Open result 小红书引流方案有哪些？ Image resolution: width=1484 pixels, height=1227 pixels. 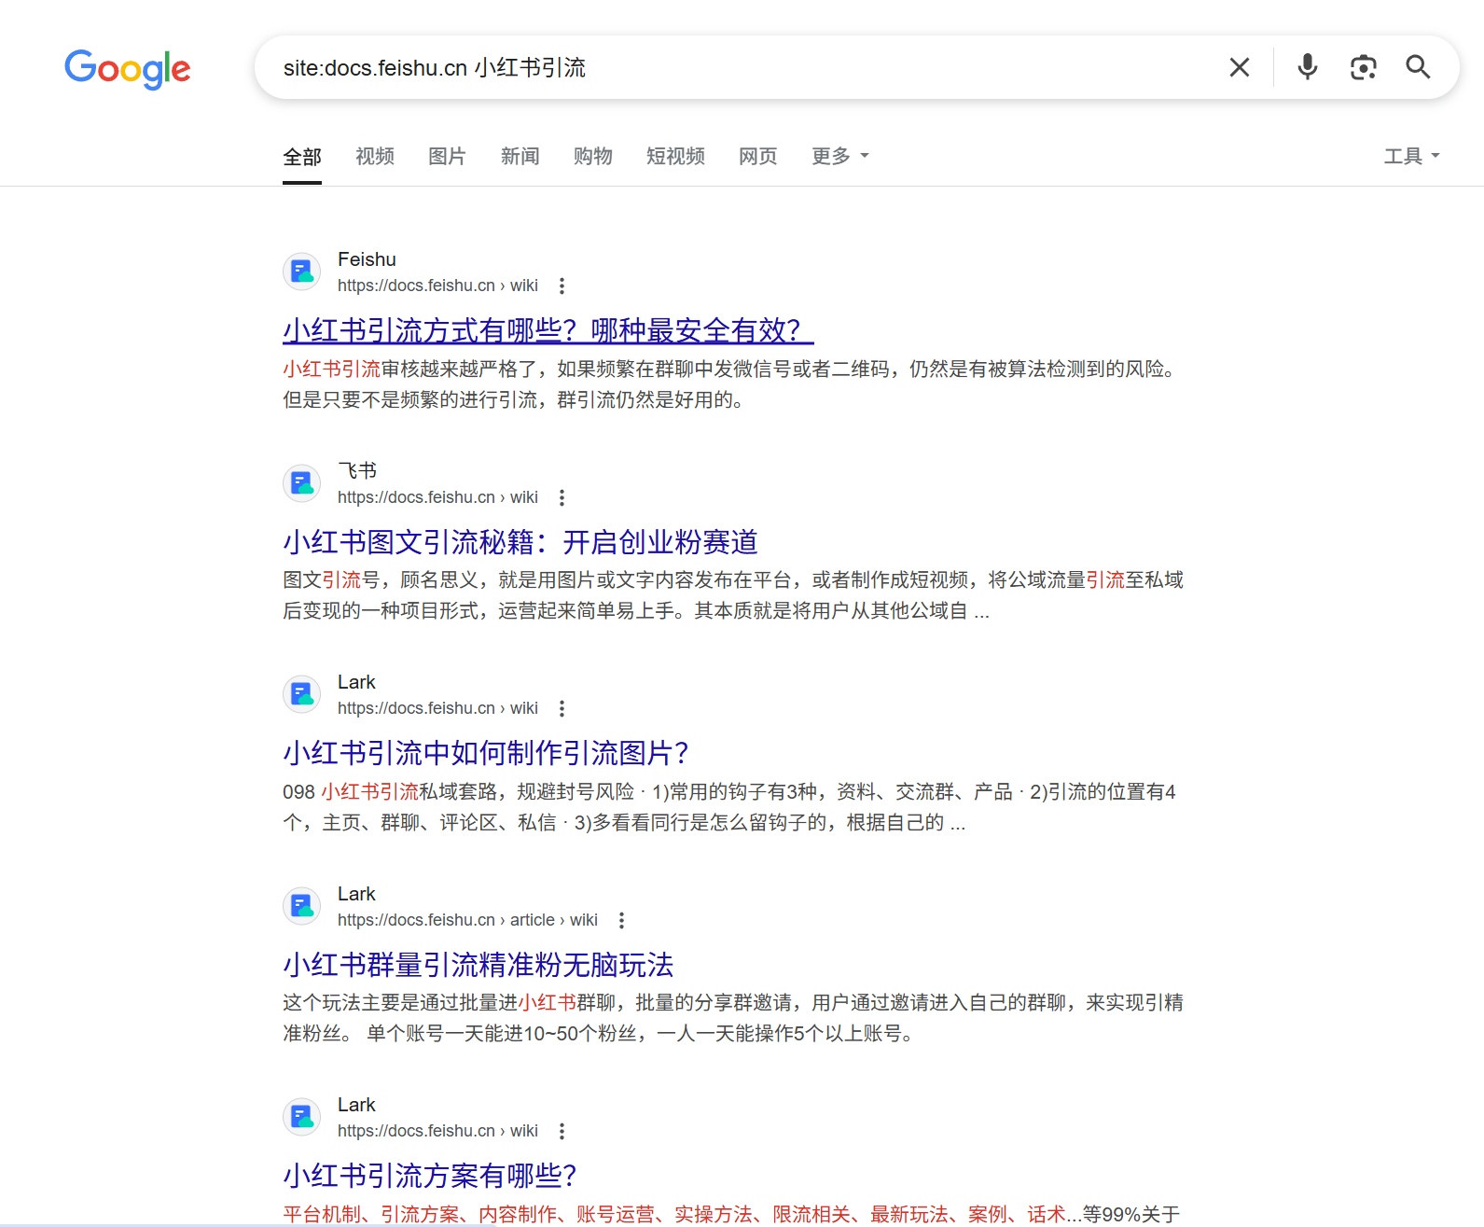click(430, 1176)
